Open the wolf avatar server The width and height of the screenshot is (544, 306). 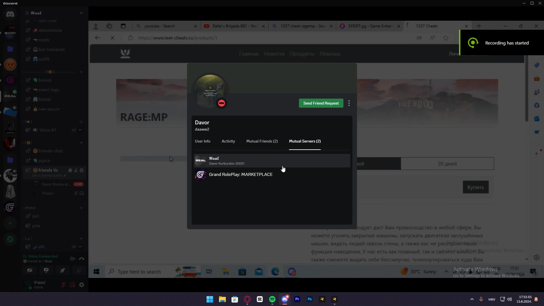[x=10, y=176]
